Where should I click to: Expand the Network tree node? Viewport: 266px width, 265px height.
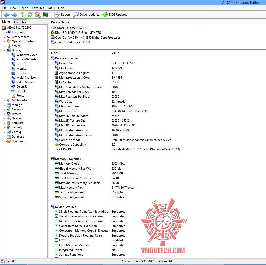[4, 109]
